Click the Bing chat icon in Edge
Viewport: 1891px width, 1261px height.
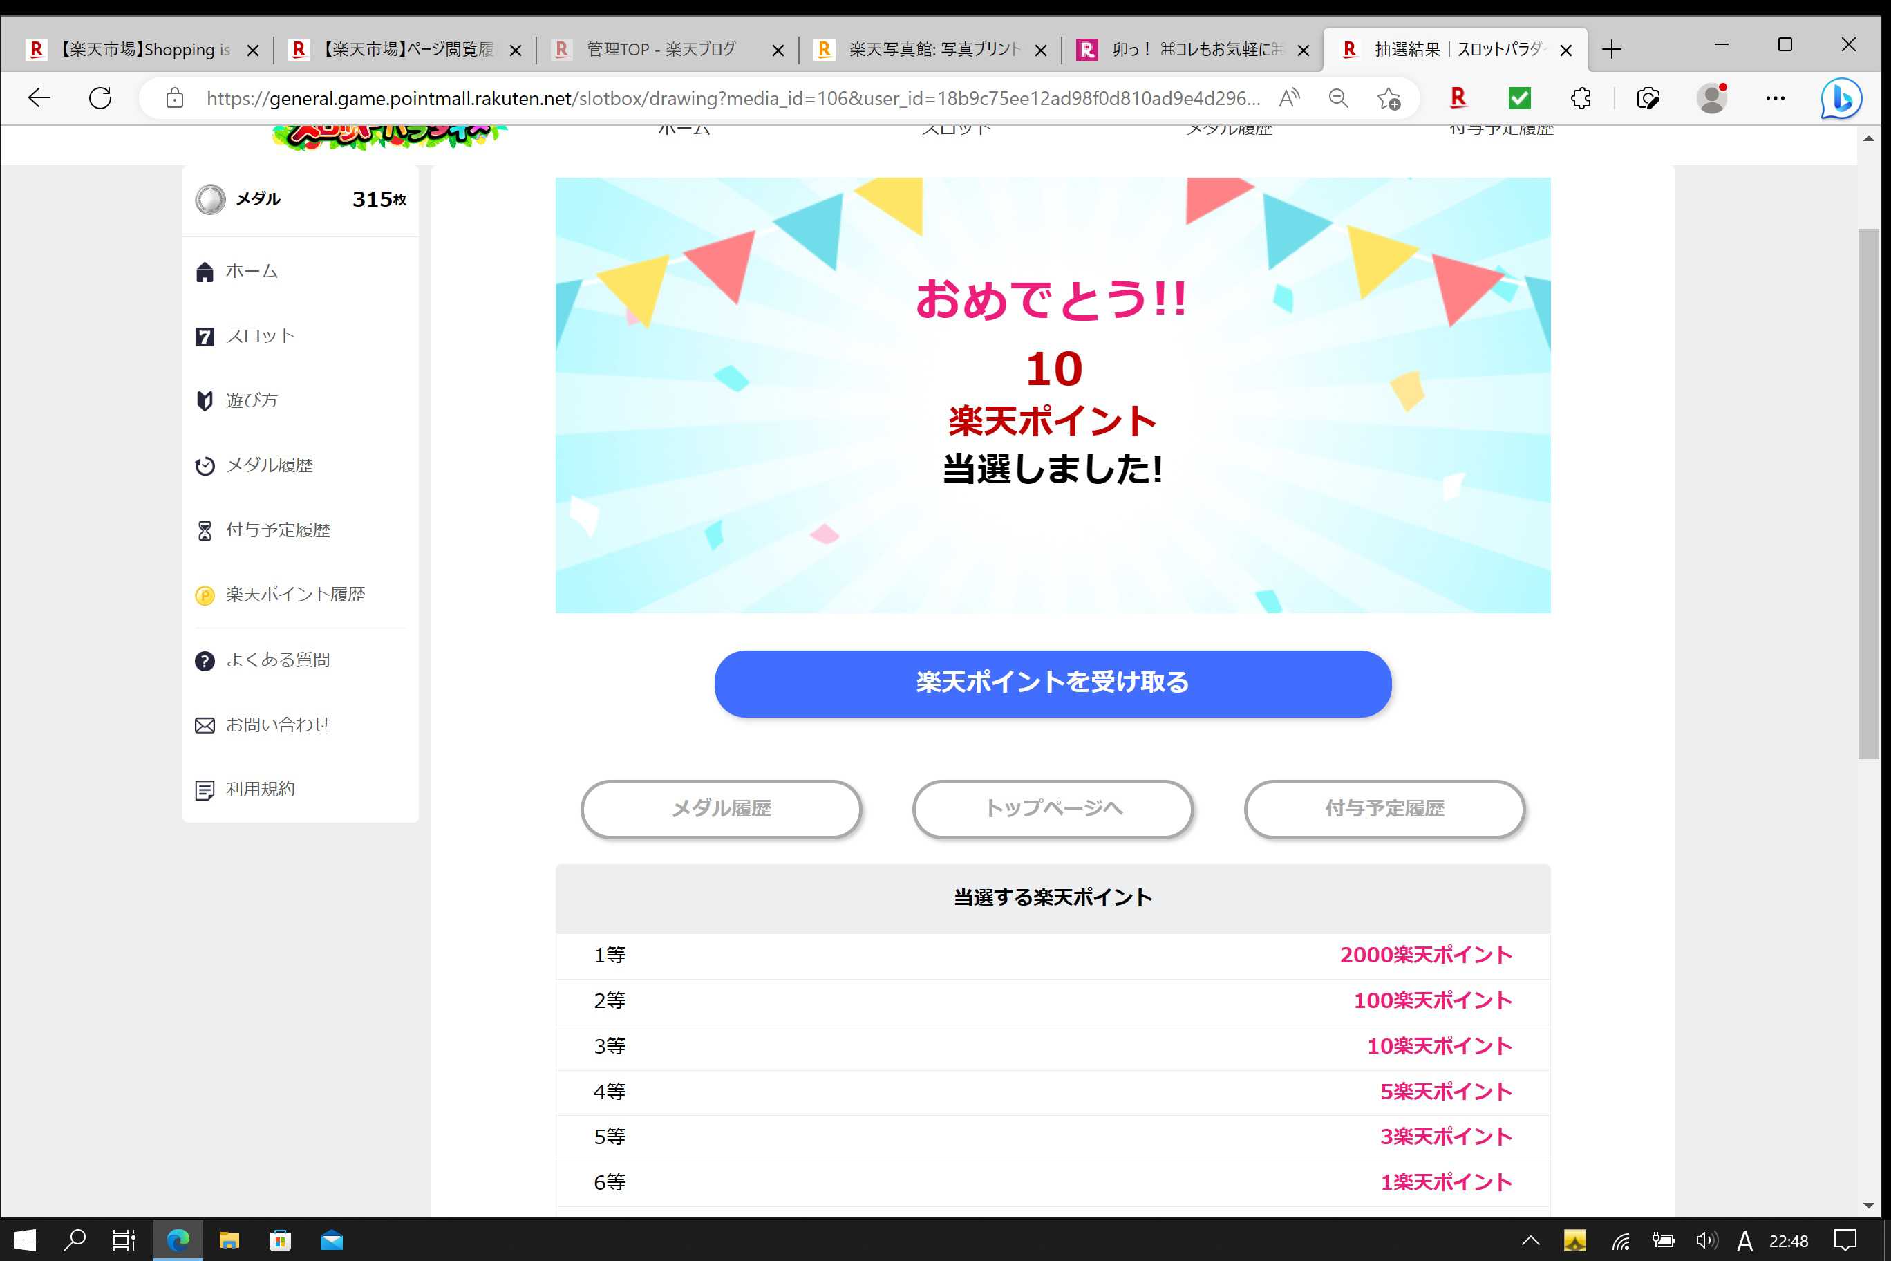pos(1841,98)
